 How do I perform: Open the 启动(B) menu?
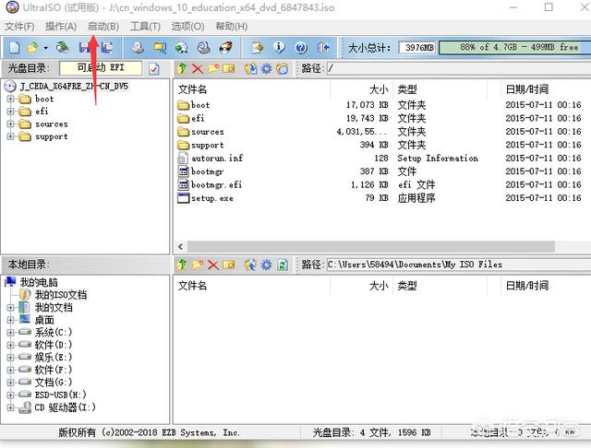103,27
